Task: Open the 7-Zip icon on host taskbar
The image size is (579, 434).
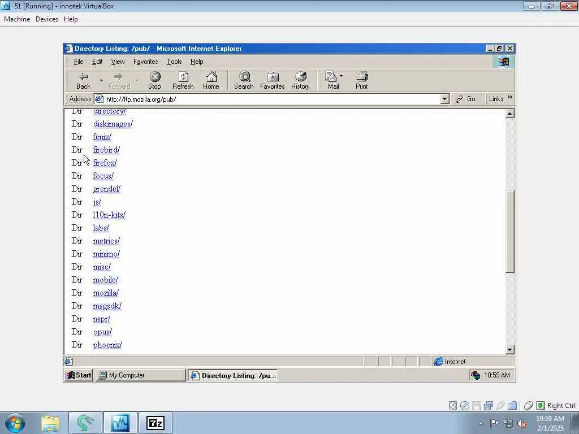Action: click(x=155, y=423)
